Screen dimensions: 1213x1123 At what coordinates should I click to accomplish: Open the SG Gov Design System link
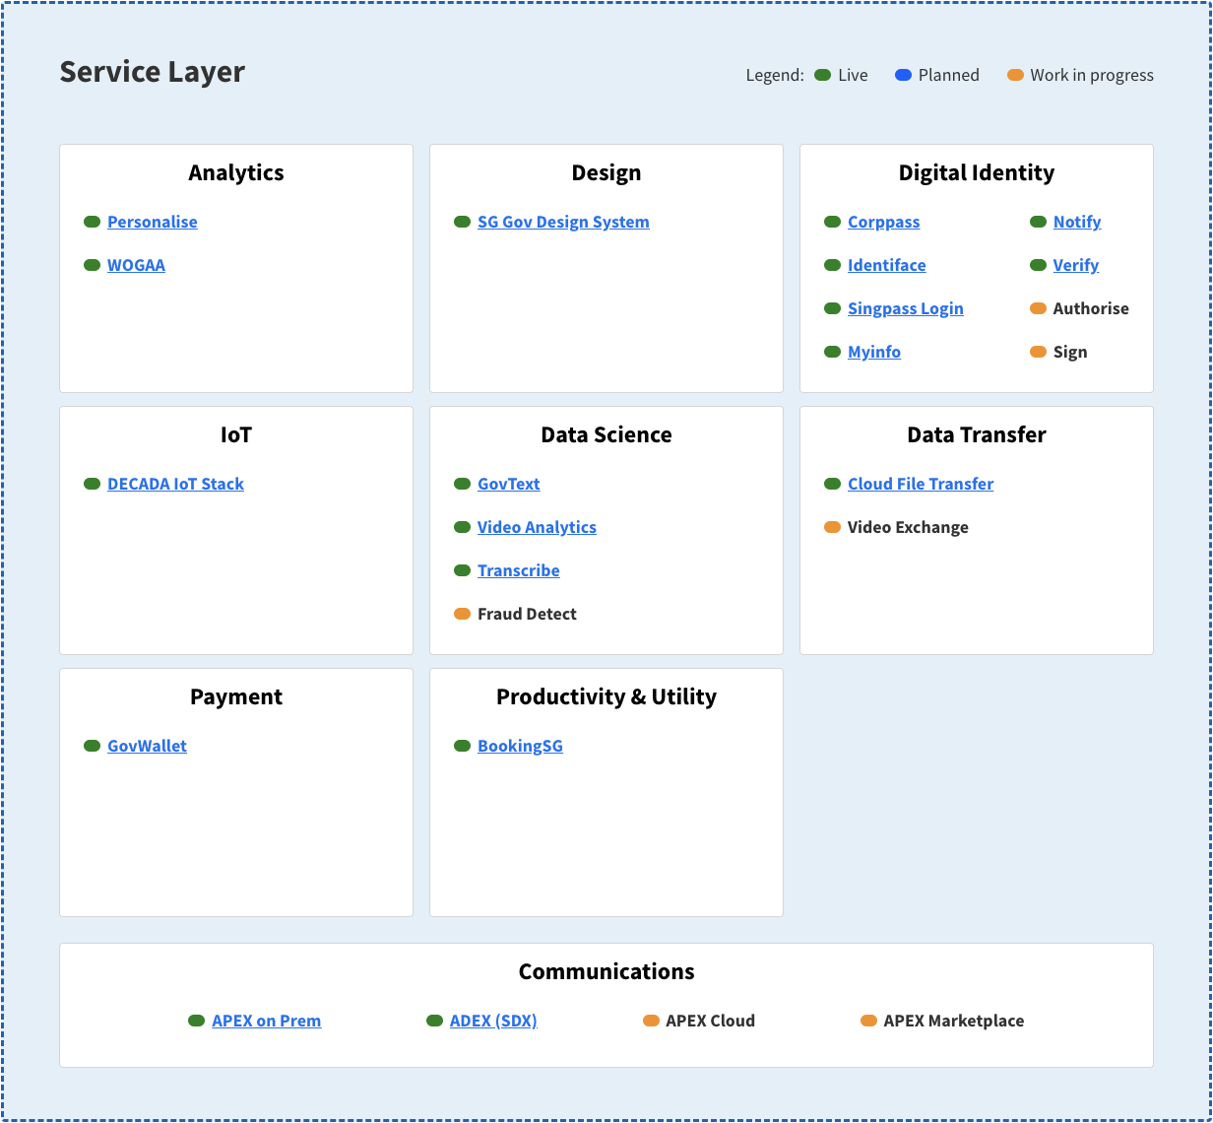pyautogui.click(x=562, y=222)
